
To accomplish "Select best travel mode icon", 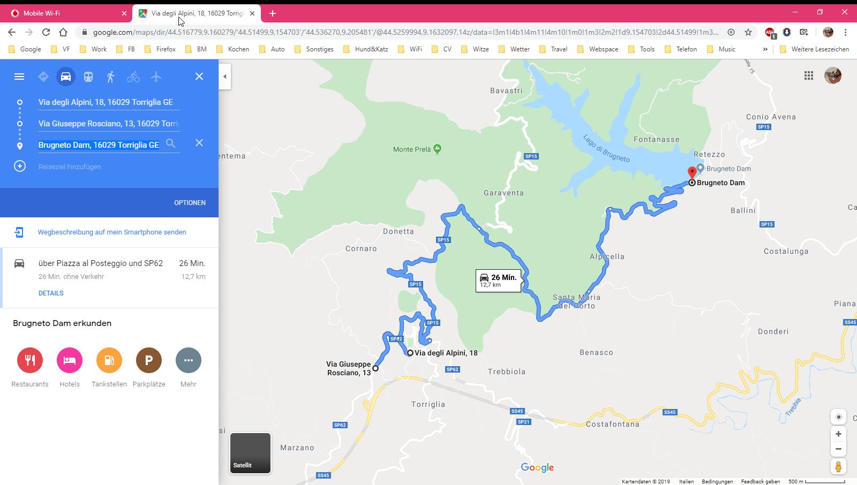I will [x=43, y=77].
